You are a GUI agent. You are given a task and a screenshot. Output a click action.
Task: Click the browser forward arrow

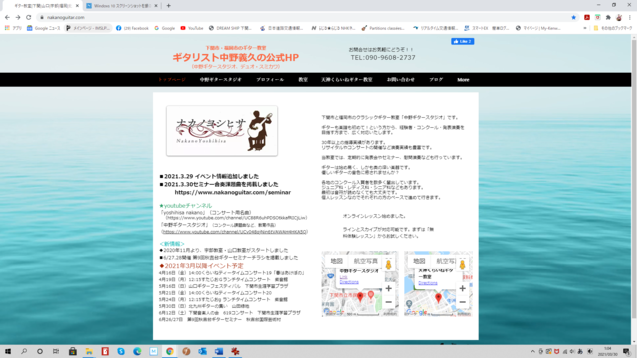coord(18,18)
